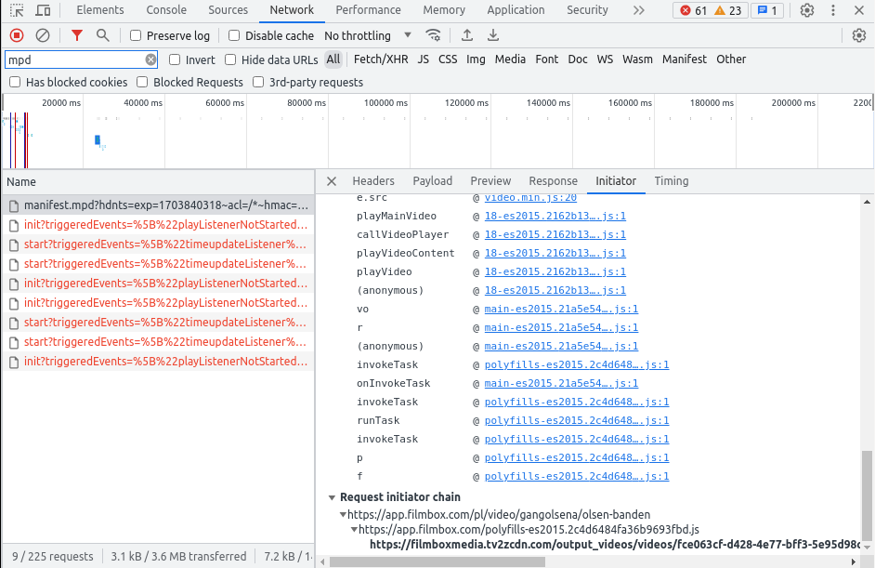Filter requests by CSS type
875x568 pixels.
pos(448,59)
